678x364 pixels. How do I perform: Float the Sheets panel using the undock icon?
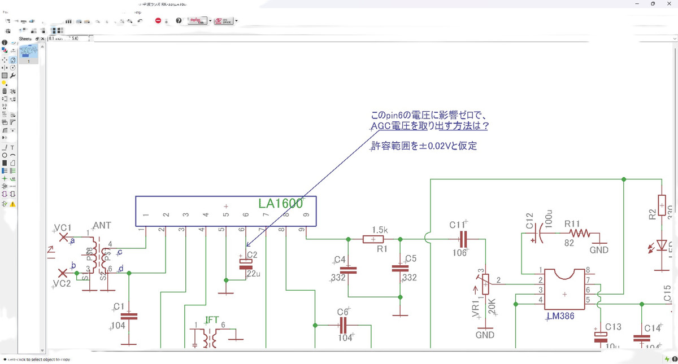click(x=37, y=39)
